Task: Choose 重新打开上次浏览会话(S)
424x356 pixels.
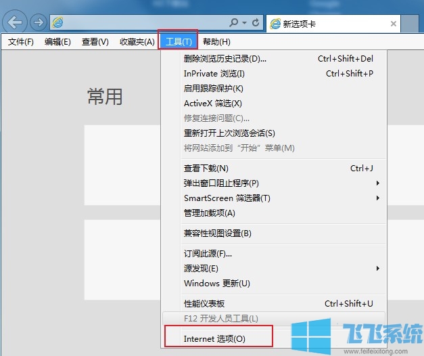Action: (274, 133)
